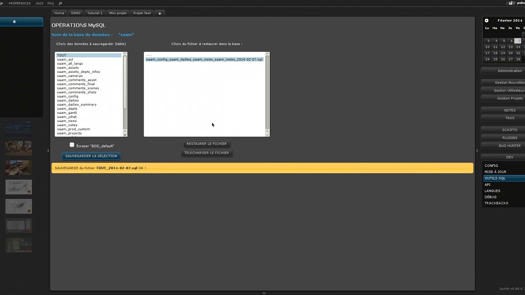The height and width of the screenshot is (295, 525).
Task: Toggle the Écraser "BDD_default" checkbox
Action: click(72, 145)
